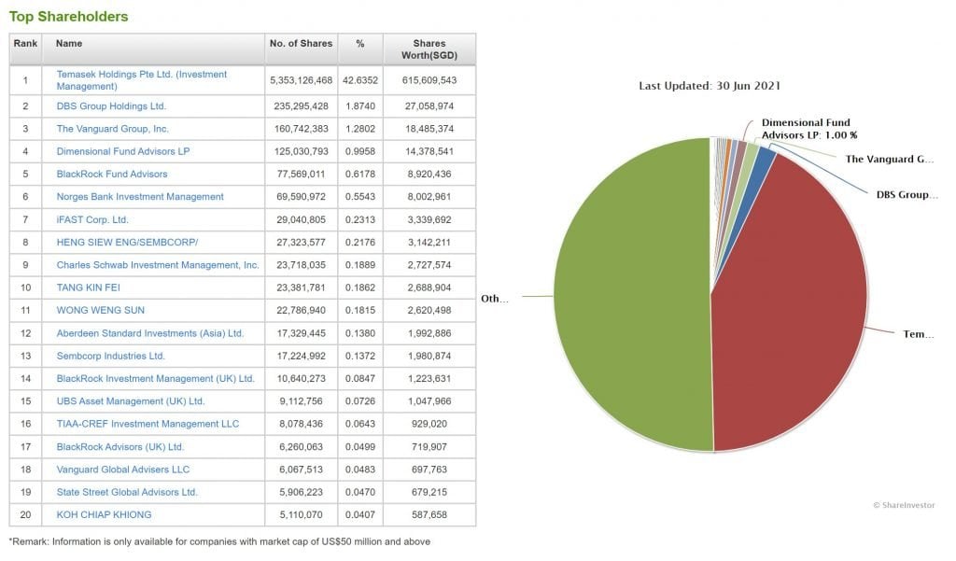Select BlackRock Fund Advisors link
Viewport: 956px width, 561px height.
[x=112, y=174]
